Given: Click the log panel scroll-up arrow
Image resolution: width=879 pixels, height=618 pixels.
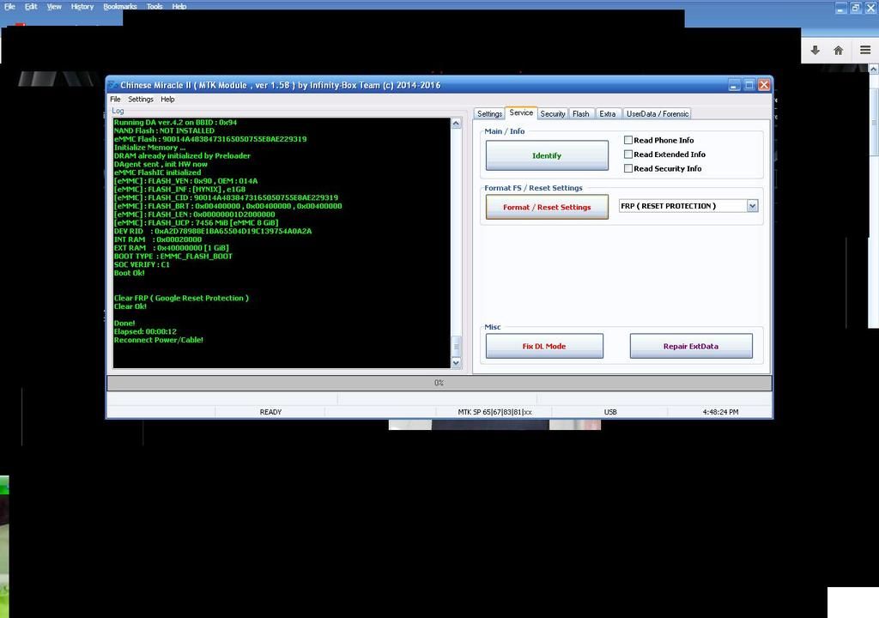Looking at the screenshot, I should 456,124.
